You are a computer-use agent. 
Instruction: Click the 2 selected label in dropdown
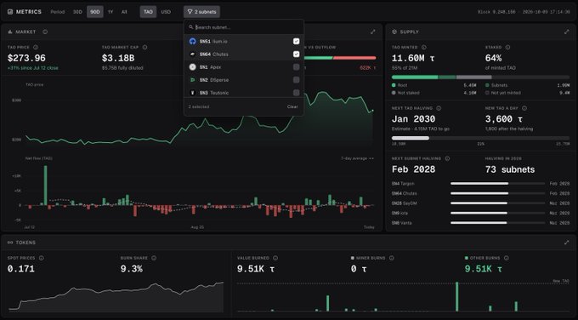pyautogui.click(x=199, y=106)
